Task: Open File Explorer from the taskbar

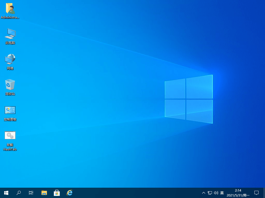Action: [44, 193]
